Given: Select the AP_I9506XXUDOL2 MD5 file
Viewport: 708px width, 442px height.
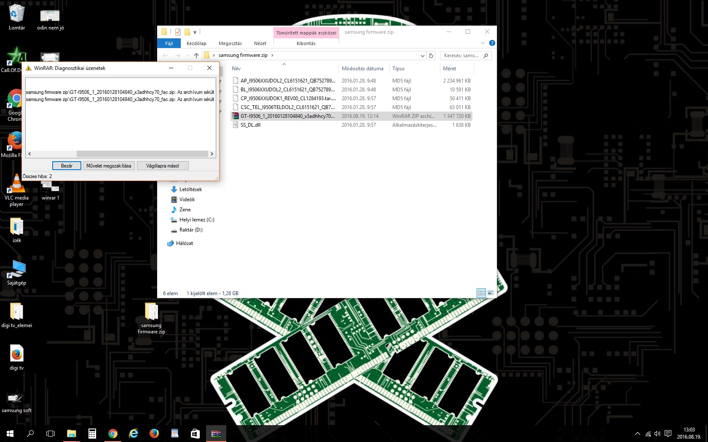Looking at the screenshot, I should 351,80.
